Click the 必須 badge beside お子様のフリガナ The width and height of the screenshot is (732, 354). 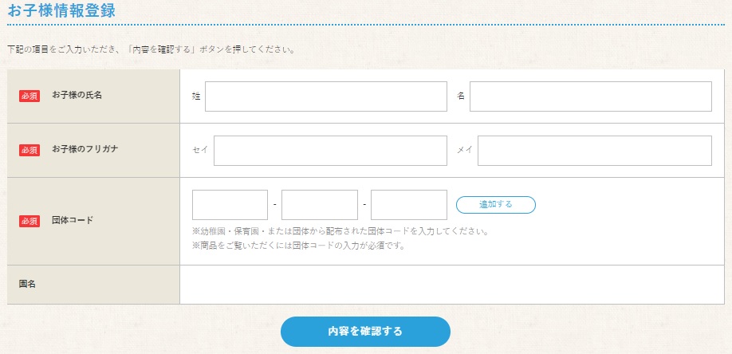tap(30, 150)
